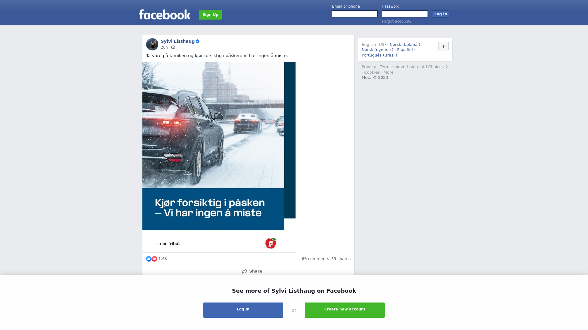Focus the Password field

(405, 14)
